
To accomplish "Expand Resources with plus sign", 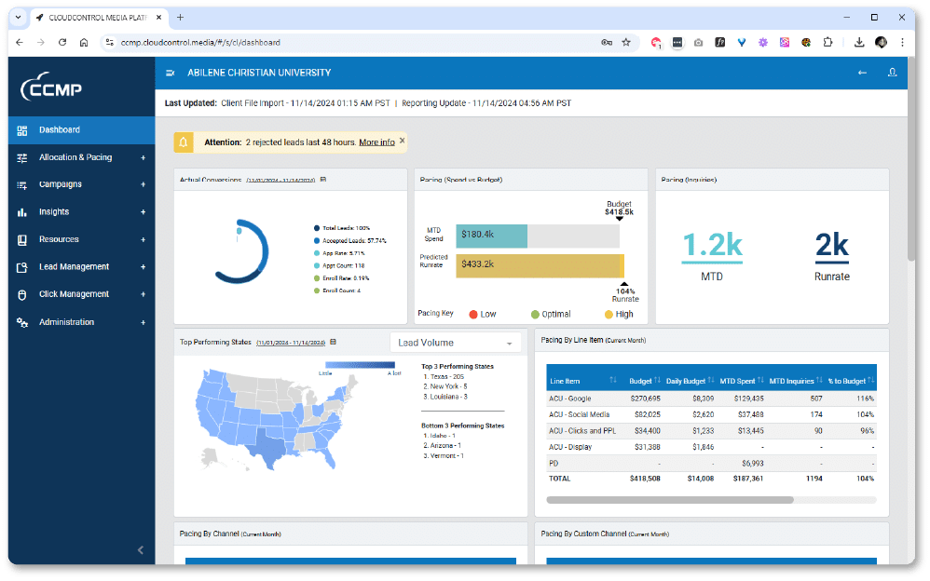I will (143, 239).
